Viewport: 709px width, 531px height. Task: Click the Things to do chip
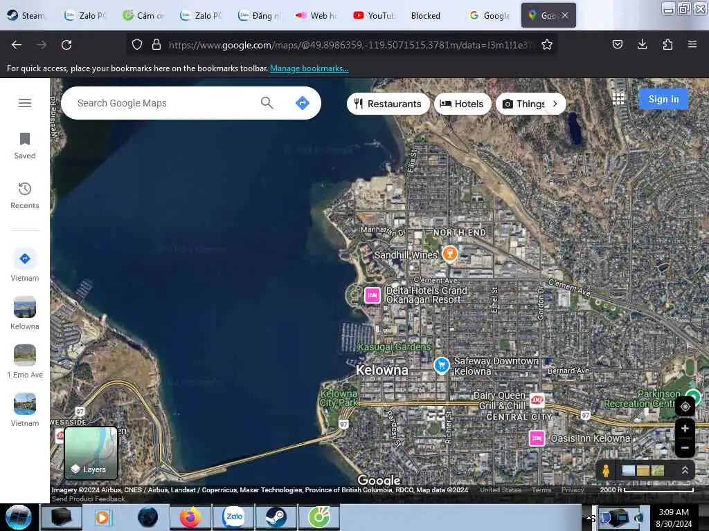[523, 104]
